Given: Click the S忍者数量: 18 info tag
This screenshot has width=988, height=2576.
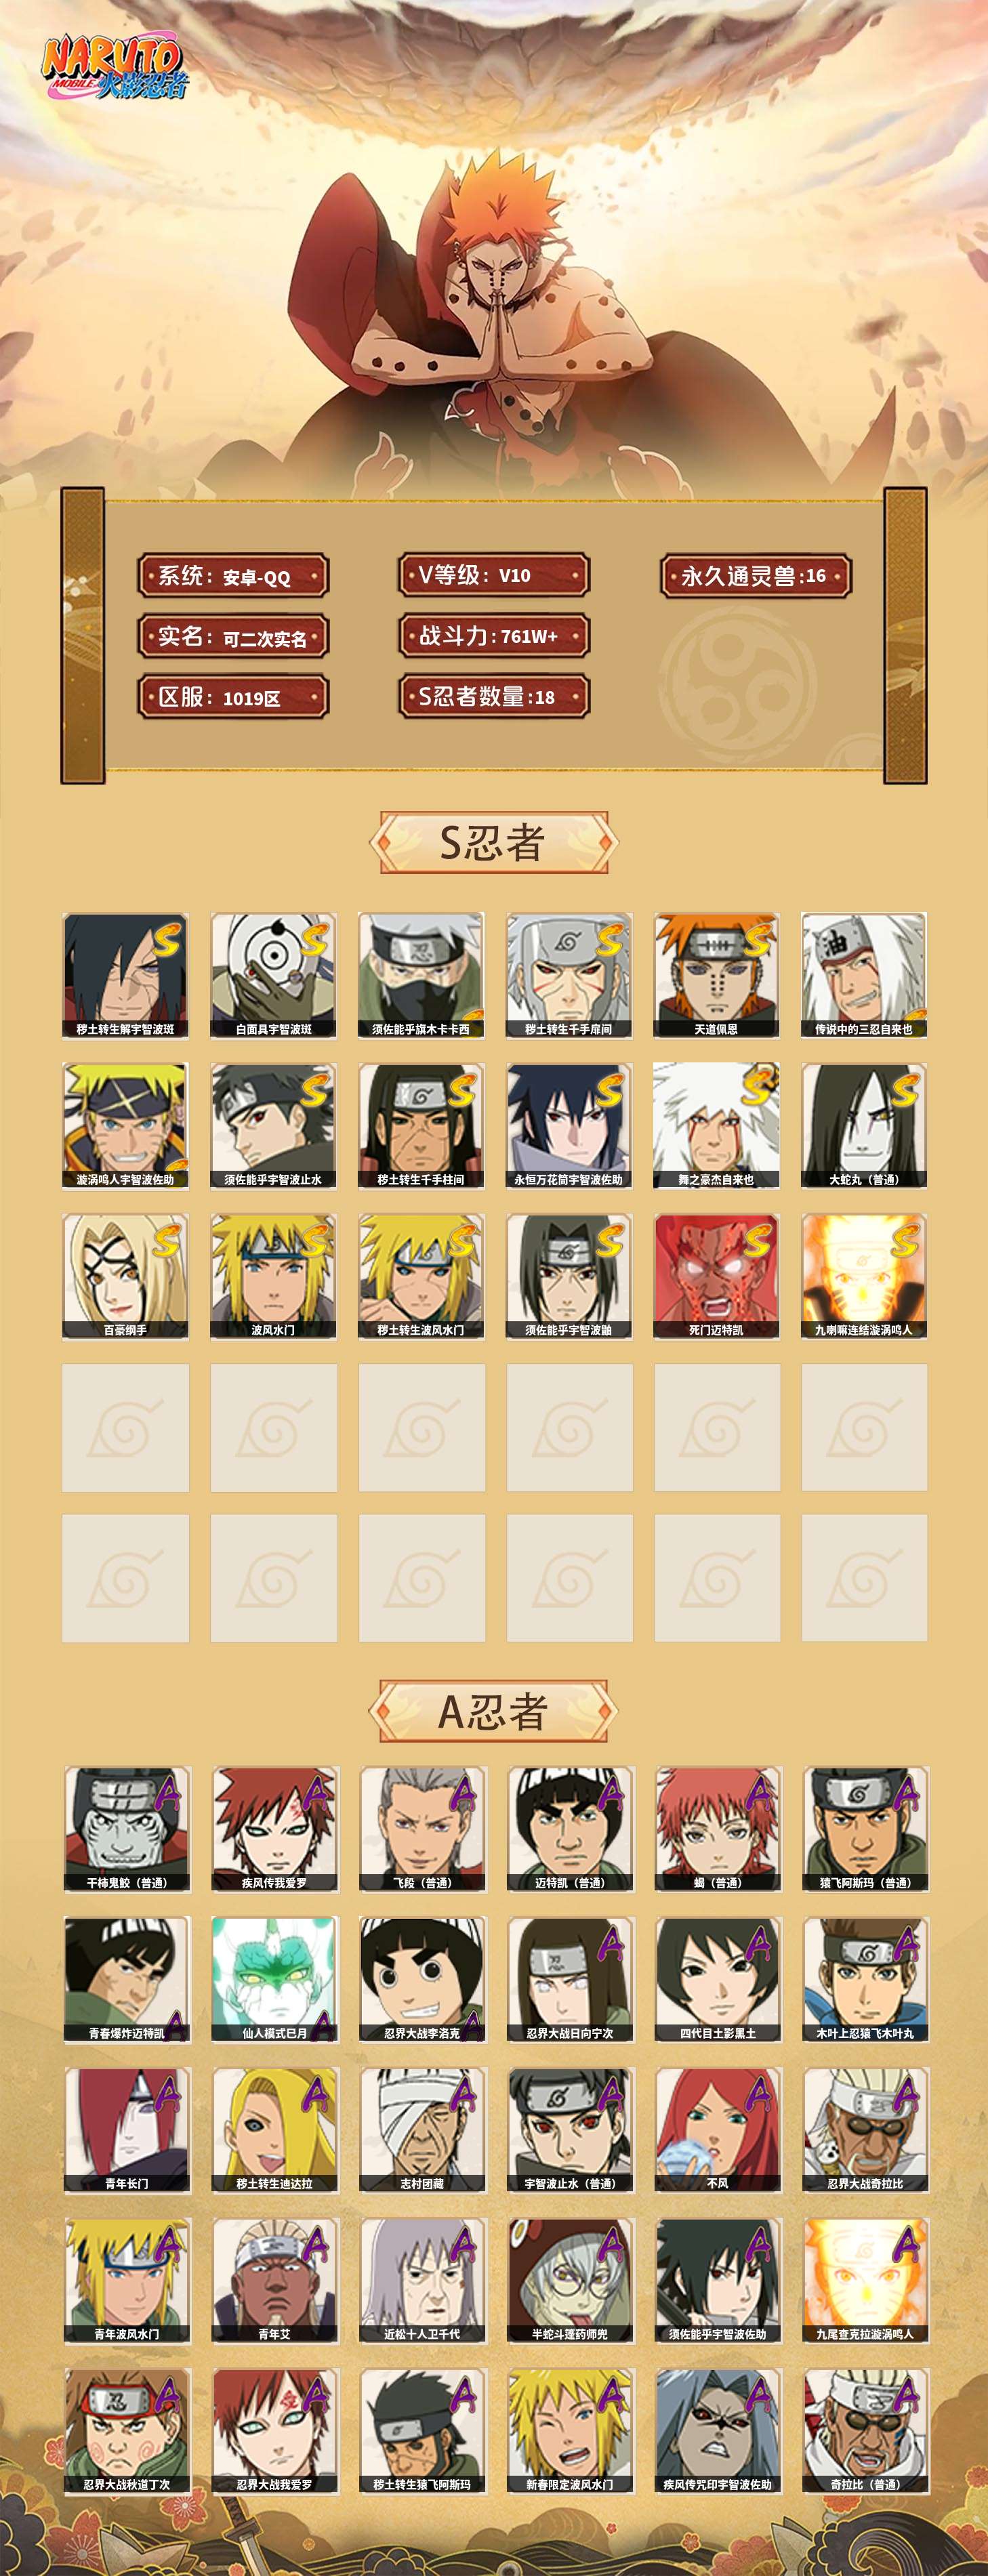Looking at the screenshot, I should (x=494, y=697).
